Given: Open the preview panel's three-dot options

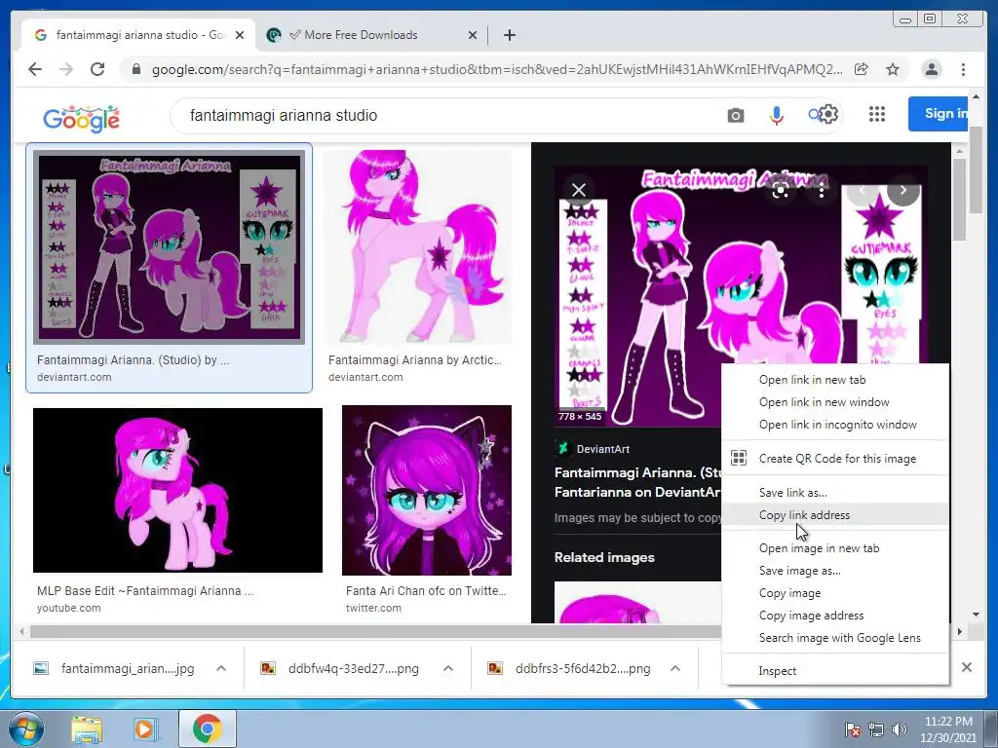Looking at the screenshot, I should coord(822,190).
